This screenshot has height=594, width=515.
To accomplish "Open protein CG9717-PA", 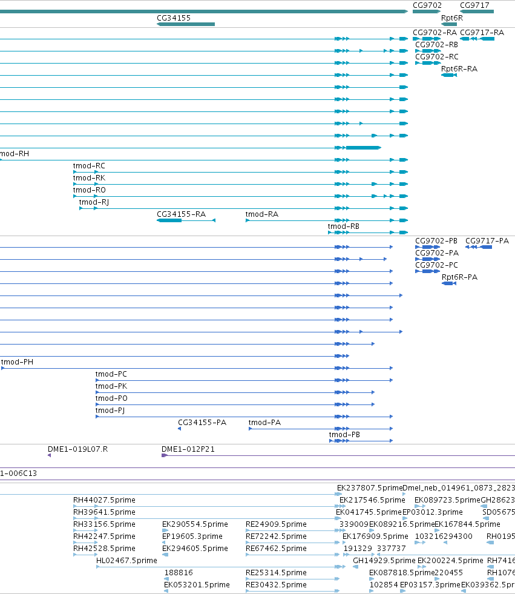I will tap(487, 241).
